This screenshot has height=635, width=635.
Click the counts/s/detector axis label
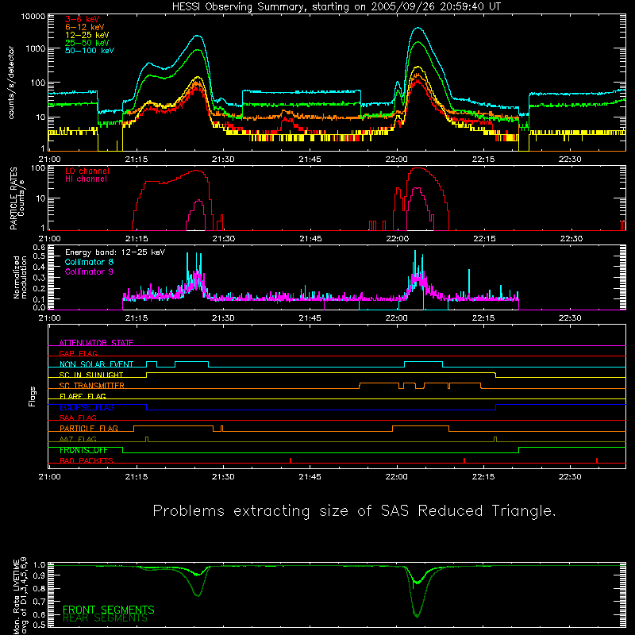click(11, 83)
